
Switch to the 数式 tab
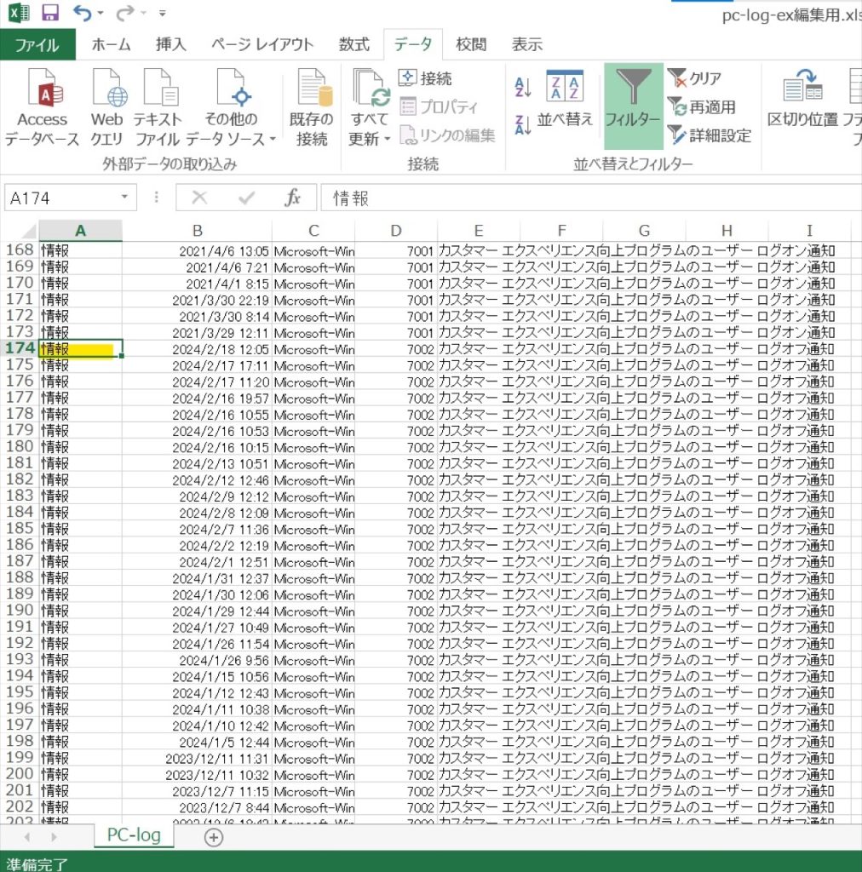(x=354, y=44)
